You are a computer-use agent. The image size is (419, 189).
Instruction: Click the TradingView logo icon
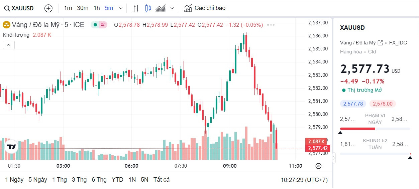(x=11, y=147)
